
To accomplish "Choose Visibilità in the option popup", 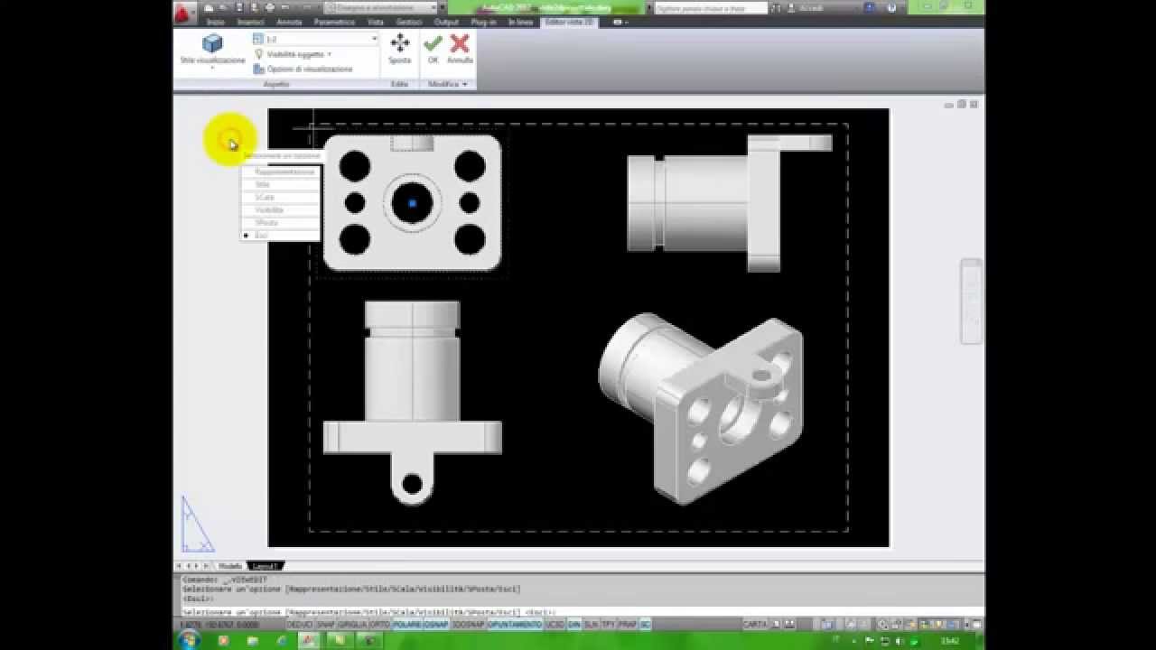I will (x=280, y=209).
